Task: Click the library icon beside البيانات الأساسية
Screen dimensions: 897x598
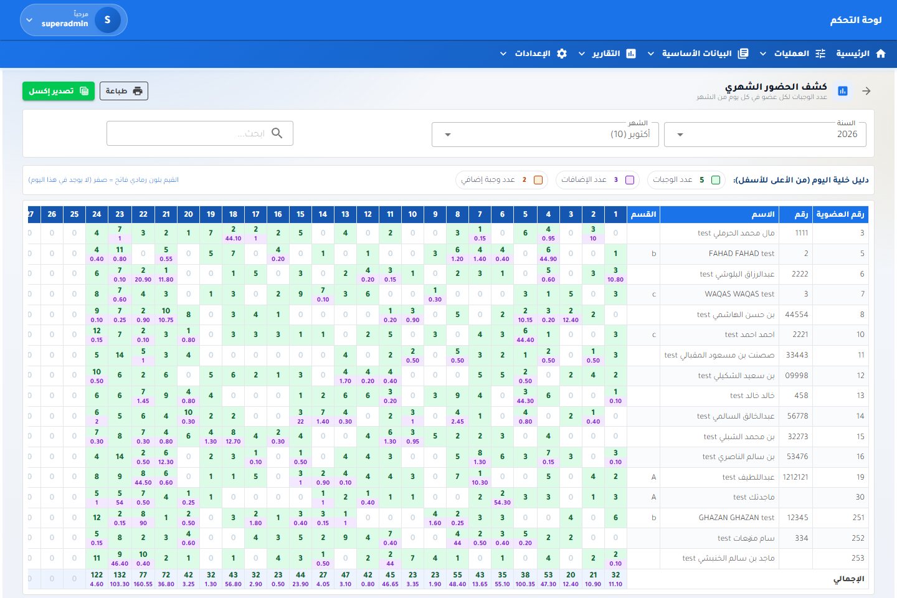Action: pos(743,54)
